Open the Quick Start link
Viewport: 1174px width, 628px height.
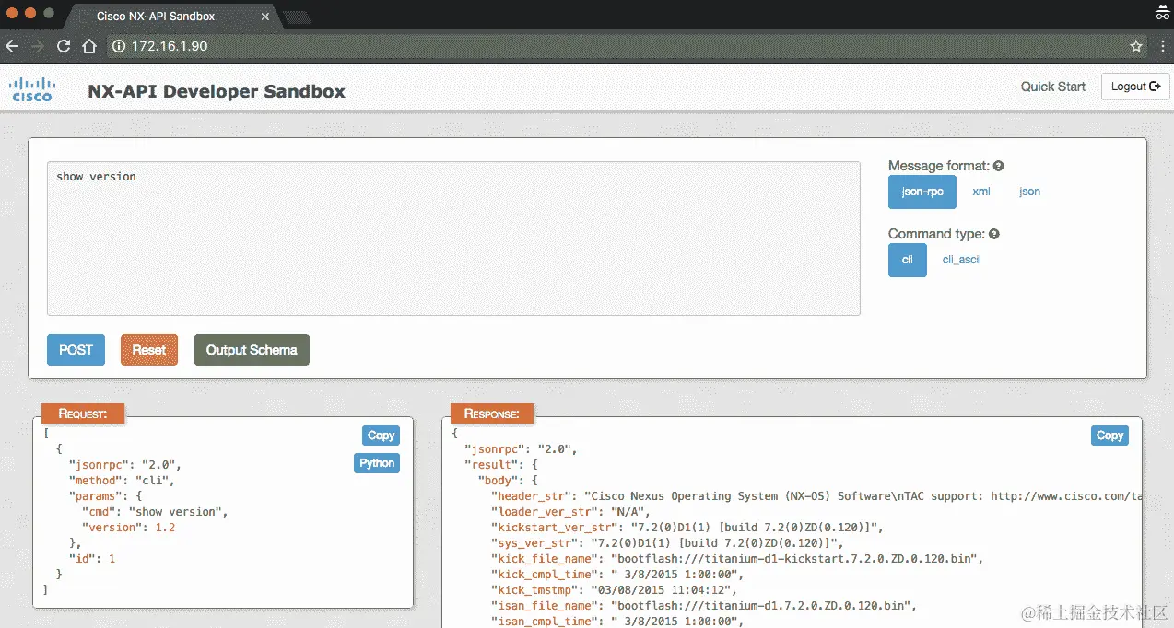click(x=1053, y=87)
